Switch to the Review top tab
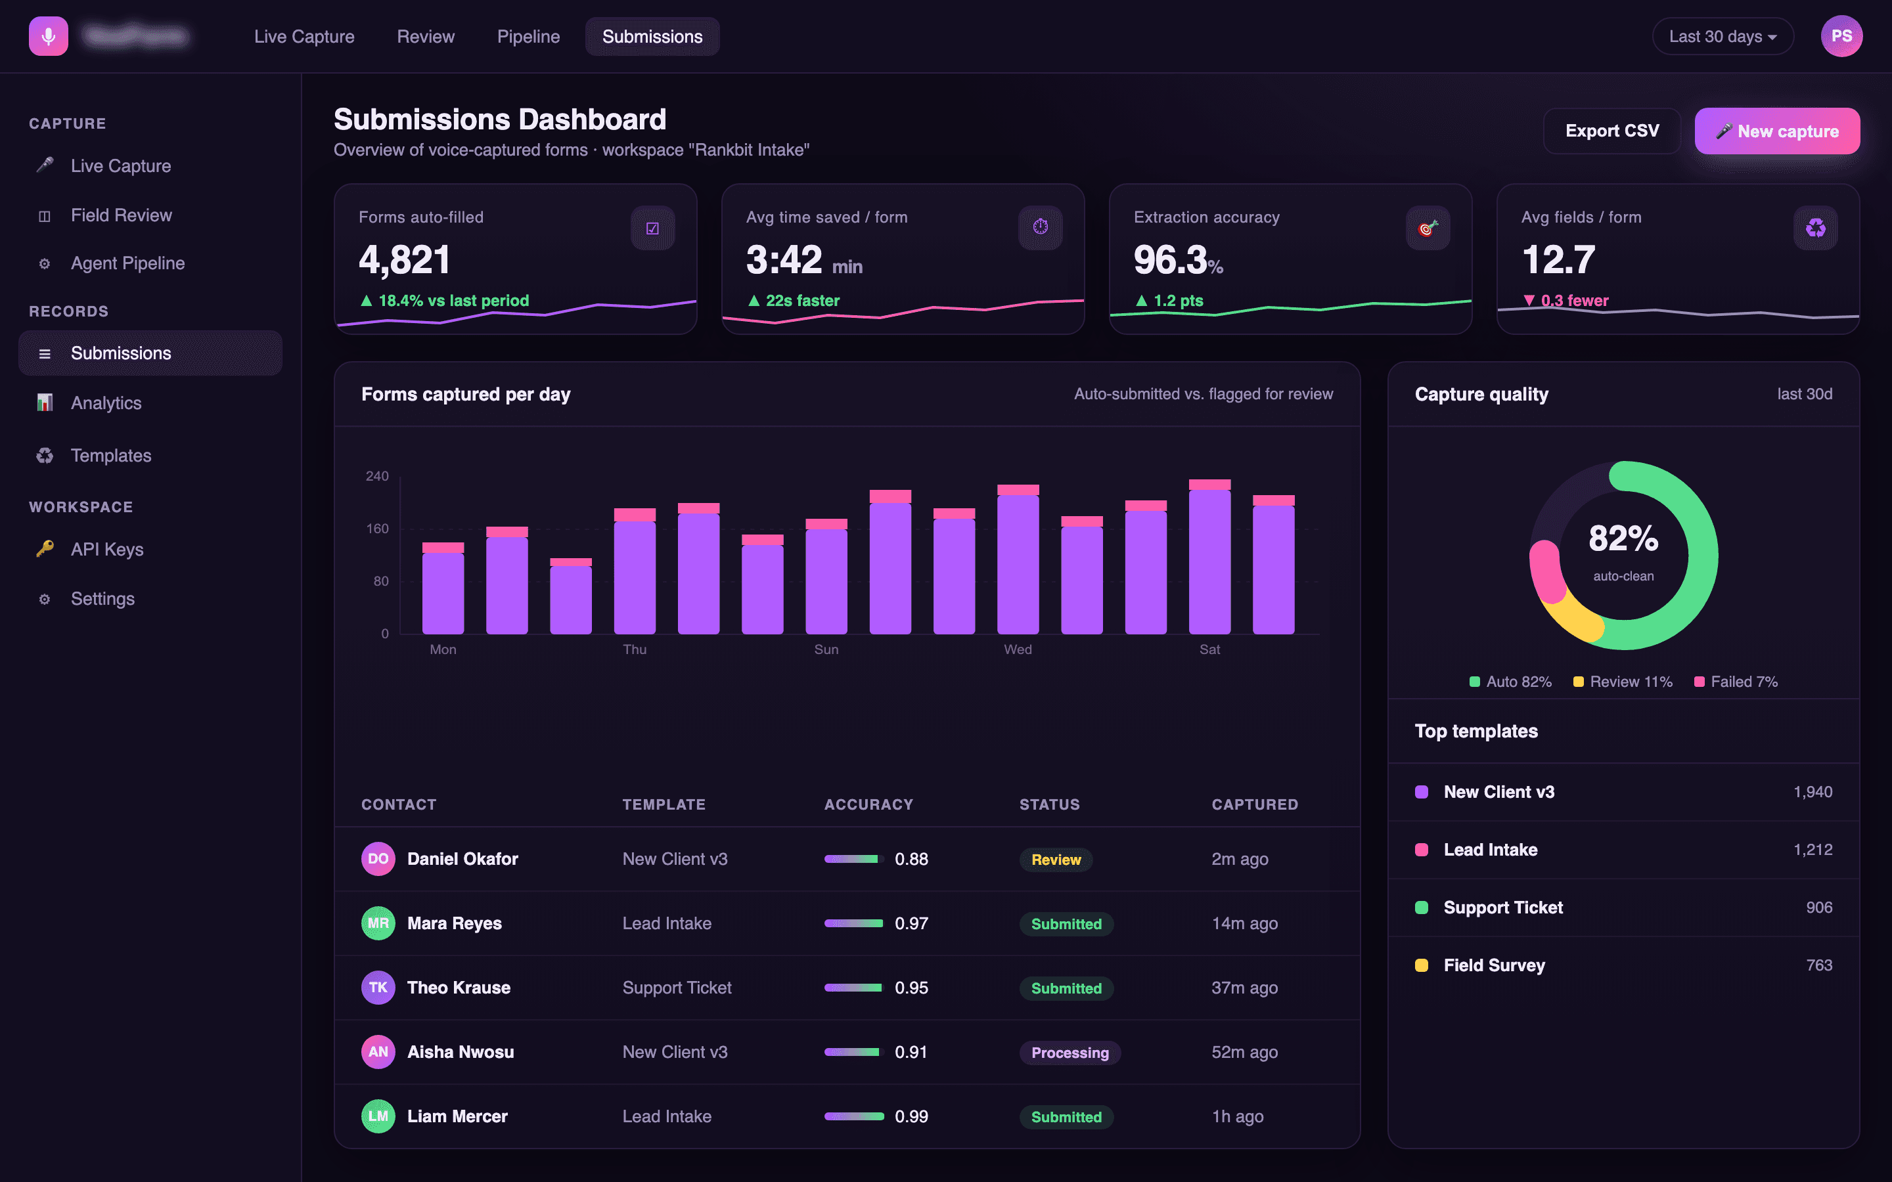 [425, 37]
